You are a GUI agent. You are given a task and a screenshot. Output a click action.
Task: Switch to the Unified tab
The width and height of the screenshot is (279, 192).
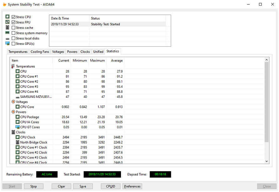pos(98,52)
